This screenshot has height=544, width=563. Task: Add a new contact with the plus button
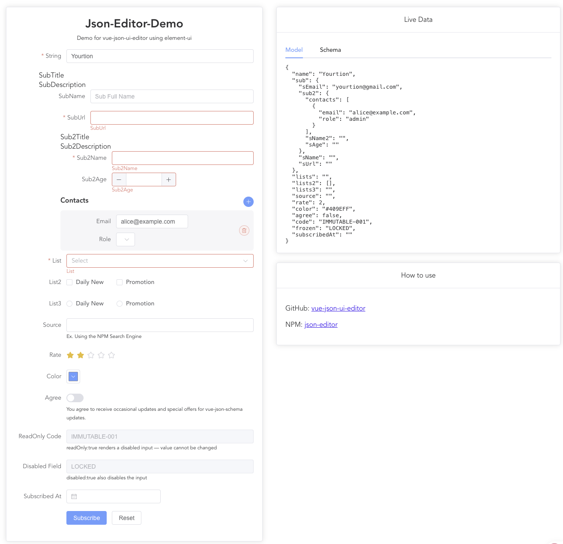249,202
